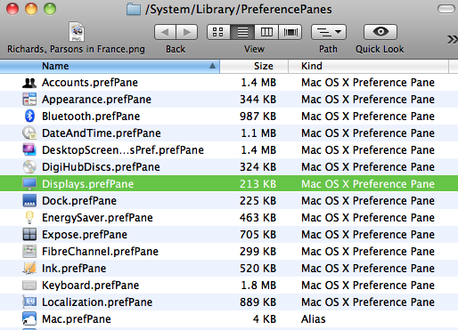This screenshot has width=458, height=330.
Task: Switch to Cover Flow view mode
Action: click(x=290, y=32)
